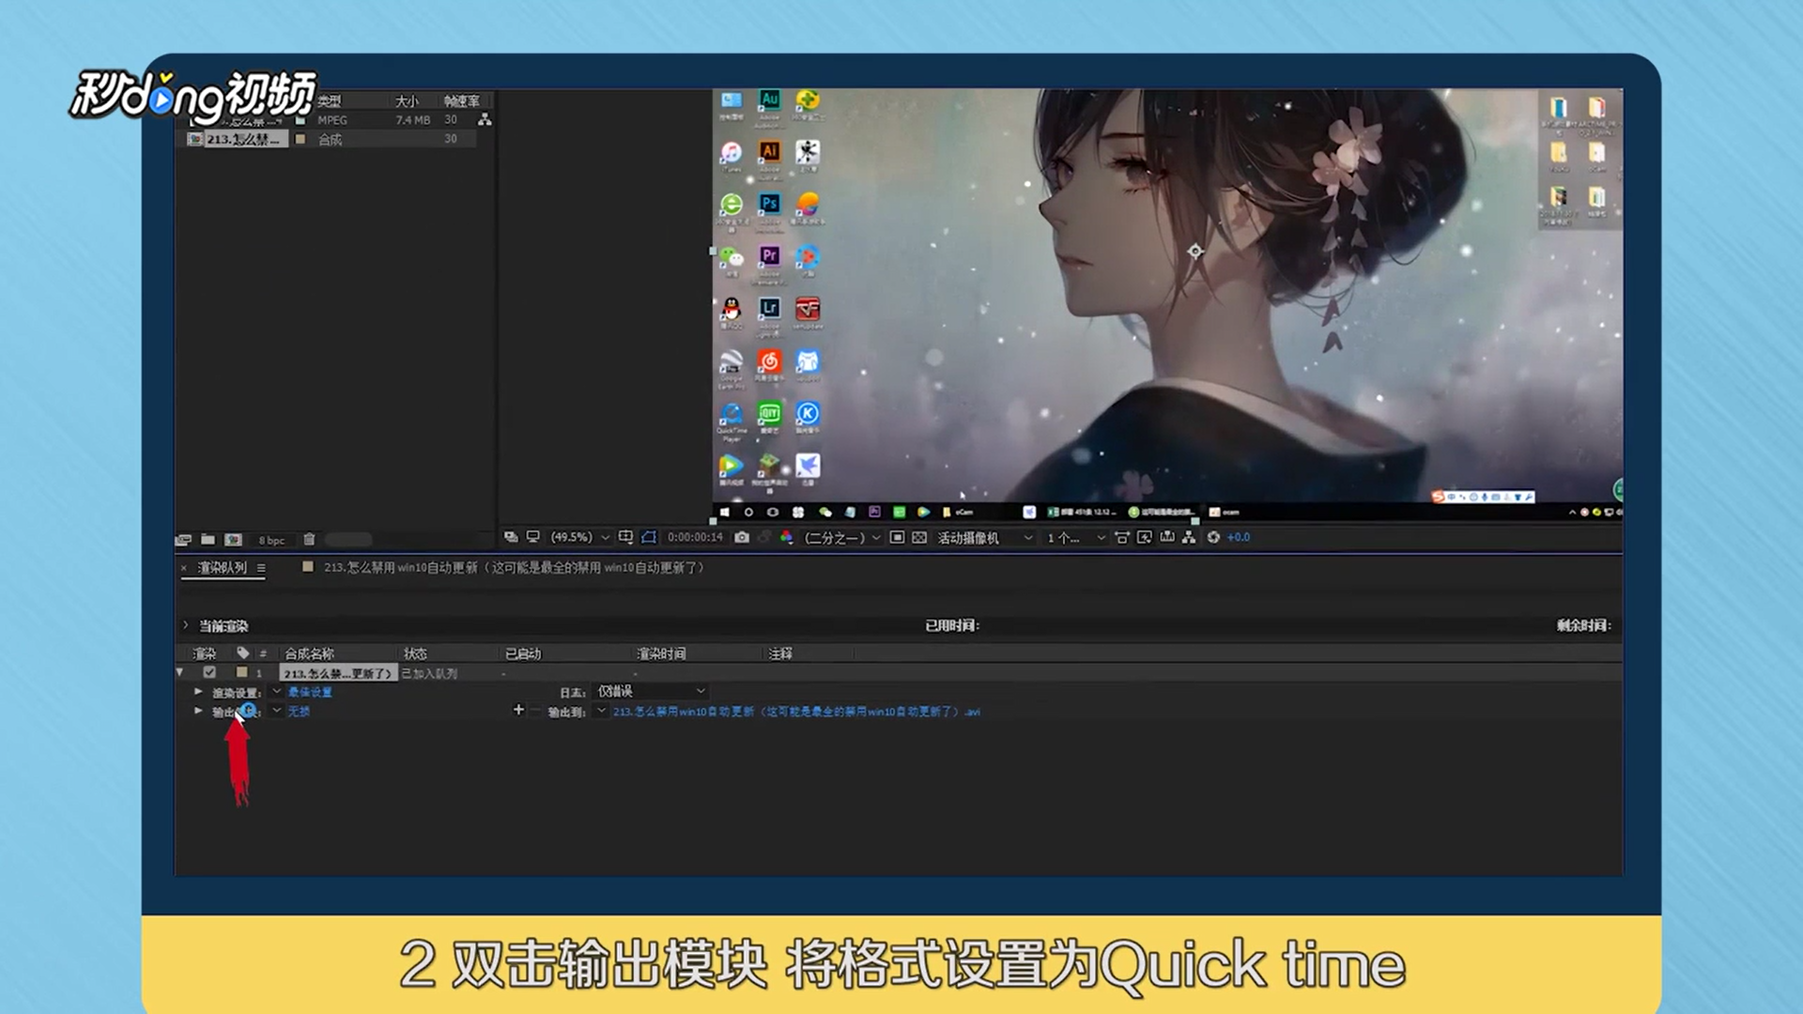Click the show channel RGB icon
1803x1014 pixels.
(786, 537)
